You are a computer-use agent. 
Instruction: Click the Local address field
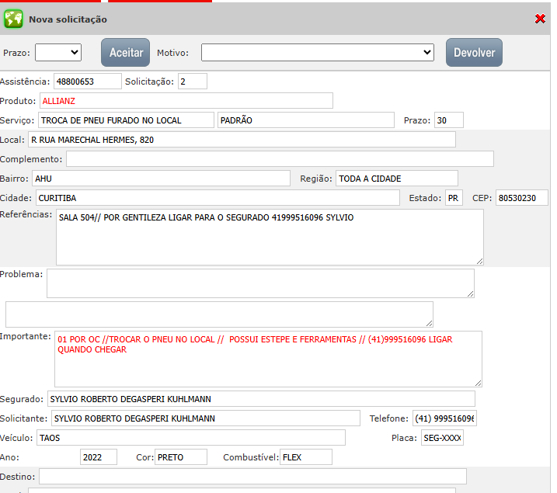pyautogui.click(x=242, y=140)
